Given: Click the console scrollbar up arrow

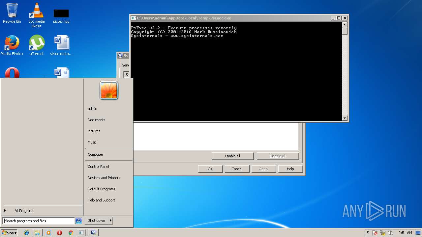Looking at the screenshot, I should point(345,25).
